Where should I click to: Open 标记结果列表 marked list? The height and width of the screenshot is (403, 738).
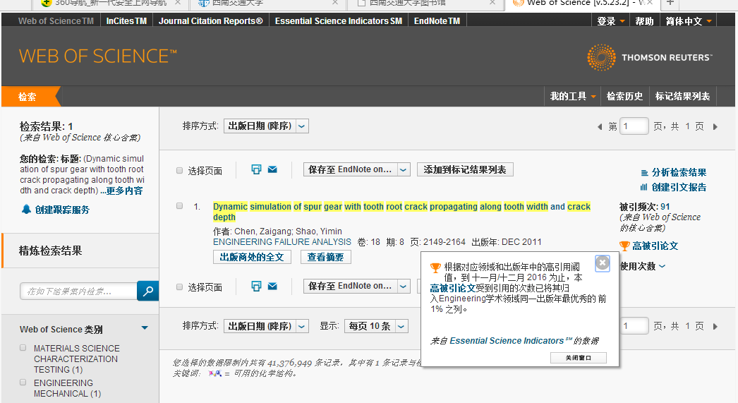(x=682, y=97)
